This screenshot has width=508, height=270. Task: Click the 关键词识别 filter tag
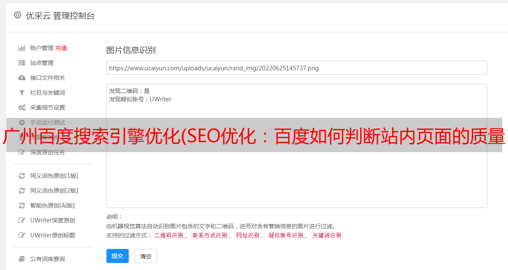pyautogui.click(x=327, y=235)
